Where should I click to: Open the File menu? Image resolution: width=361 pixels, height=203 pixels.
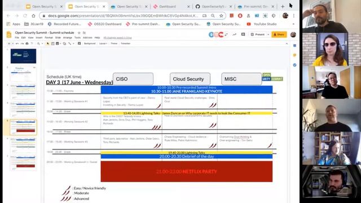[x=17, y=38]
